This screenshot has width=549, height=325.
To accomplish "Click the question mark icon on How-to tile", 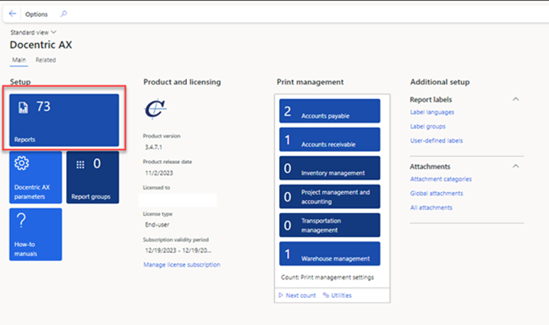I will coord(21,221).
